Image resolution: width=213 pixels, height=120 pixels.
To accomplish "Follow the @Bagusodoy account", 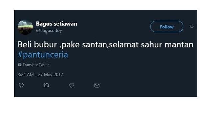I will (x=167, y=27).
